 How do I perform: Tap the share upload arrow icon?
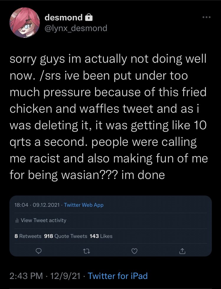[x=182, y=251]
